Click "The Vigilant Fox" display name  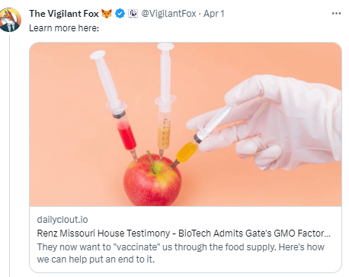64,14
